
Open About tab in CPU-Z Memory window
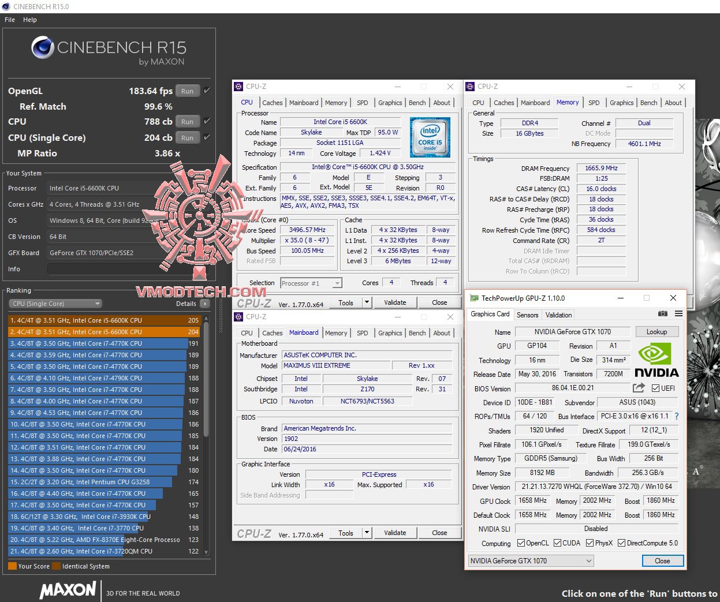pos(673,103)
